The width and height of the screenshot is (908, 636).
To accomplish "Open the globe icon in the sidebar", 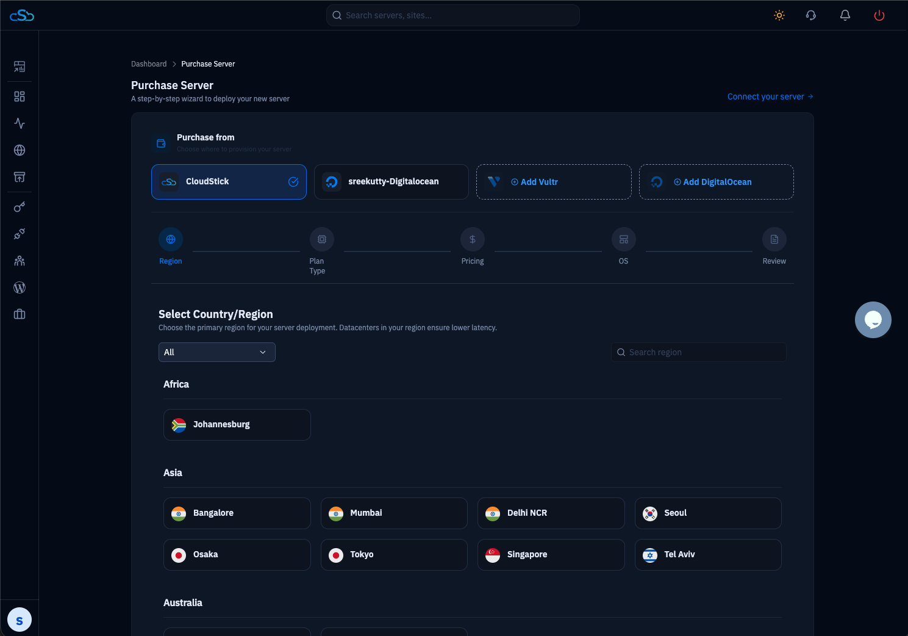I will (x=20, y=150).
